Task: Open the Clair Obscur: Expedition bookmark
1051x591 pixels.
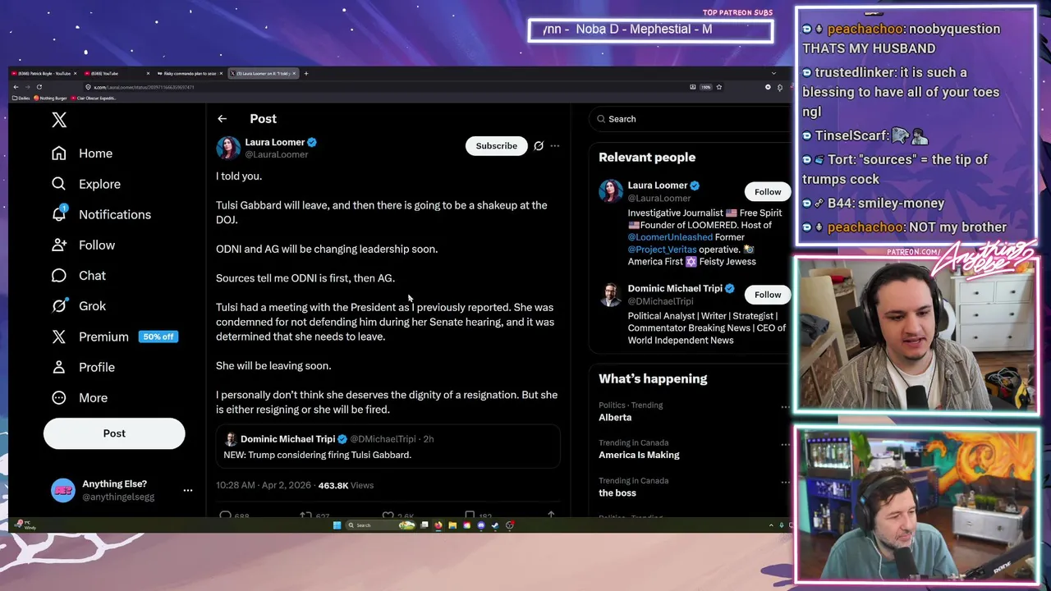Action: tap(94, 98)
